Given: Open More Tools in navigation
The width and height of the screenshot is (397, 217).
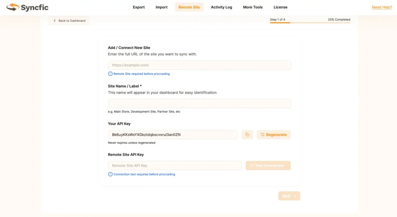Looking at the screenshot, I should (253, 7).
